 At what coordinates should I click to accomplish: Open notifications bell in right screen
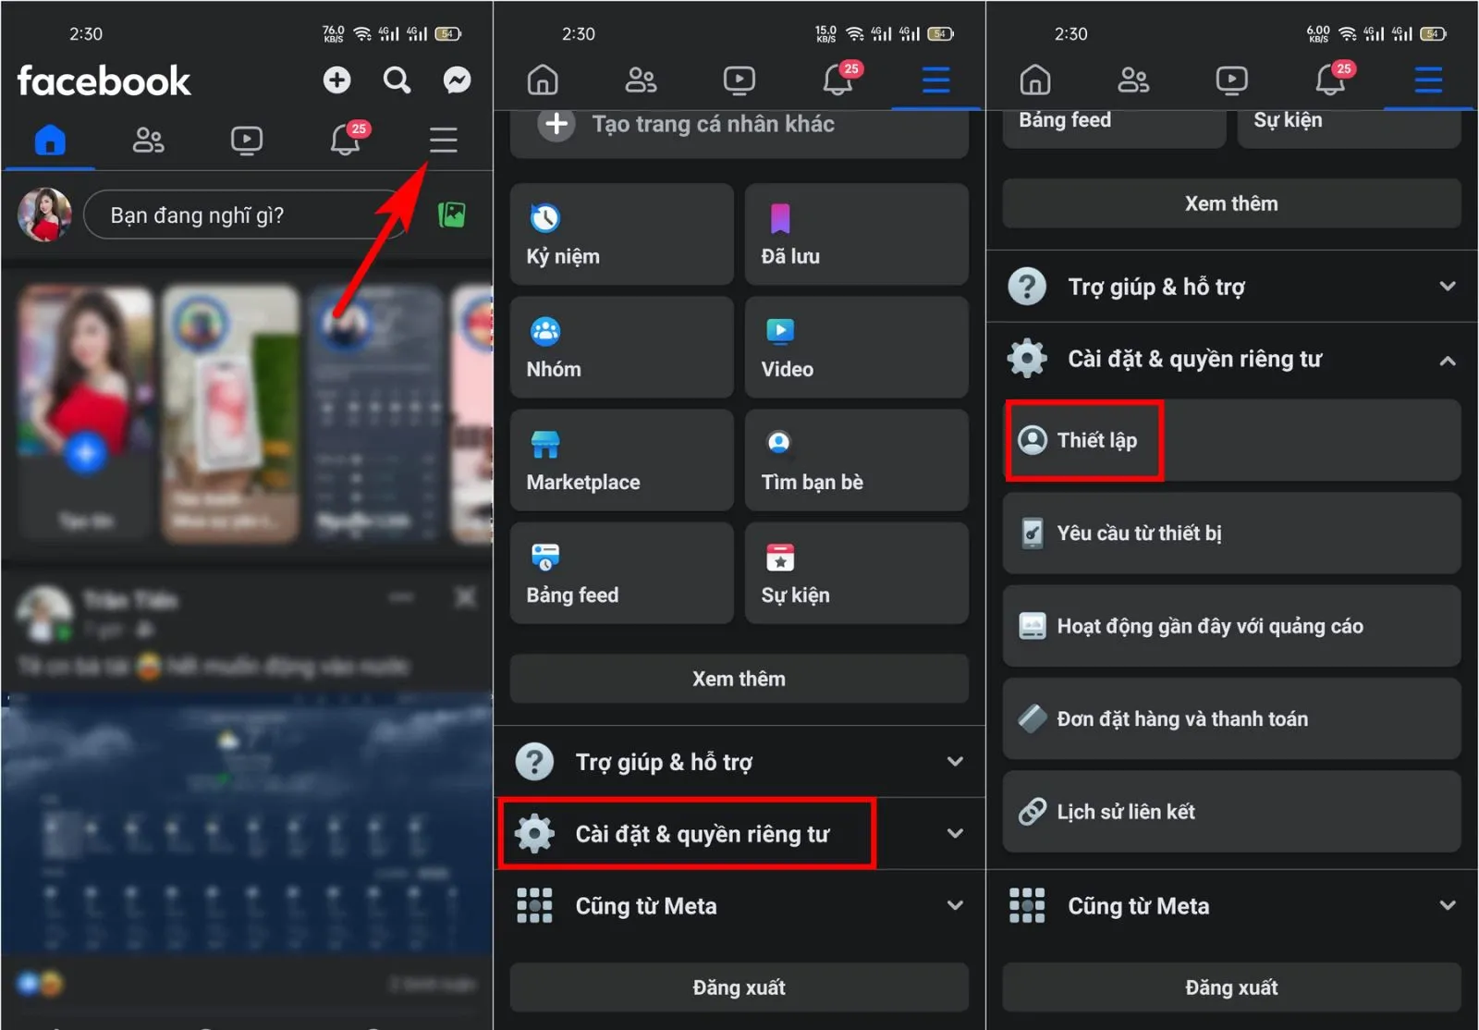tap(1331, 80)
